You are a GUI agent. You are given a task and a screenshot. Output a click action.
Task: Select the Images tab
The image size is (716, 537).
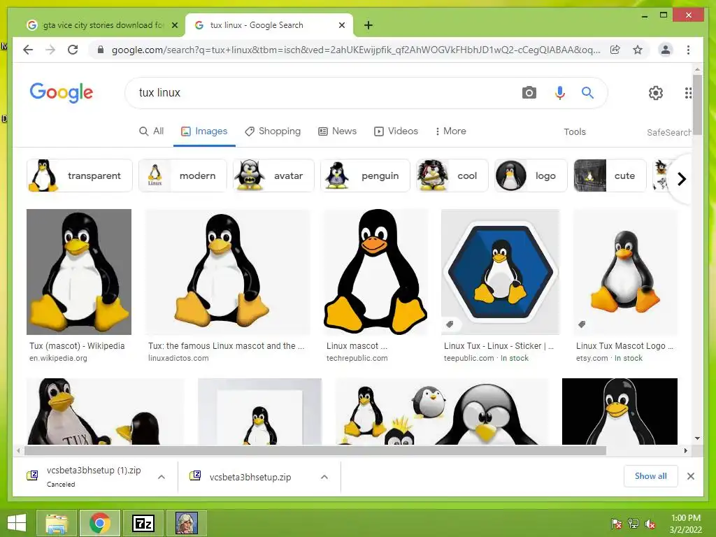[204, 131]
